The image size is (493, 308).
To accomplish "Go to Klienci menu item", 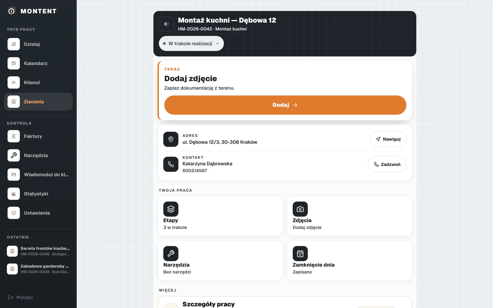I will click(x=38, y=82).
